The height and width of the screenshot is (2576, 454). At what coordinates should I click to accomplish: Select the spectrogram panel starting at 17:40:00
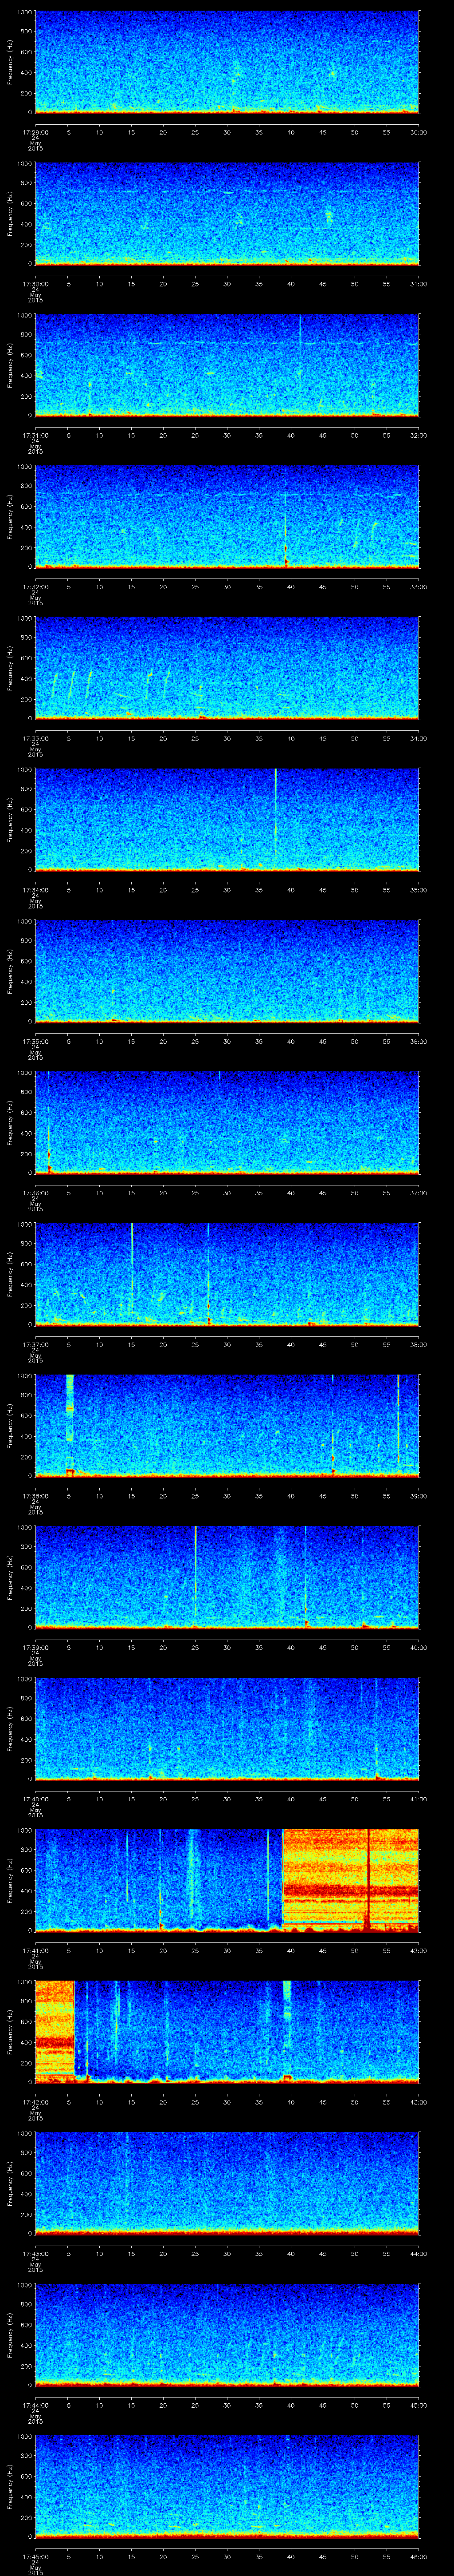(x=227, y=1729)
